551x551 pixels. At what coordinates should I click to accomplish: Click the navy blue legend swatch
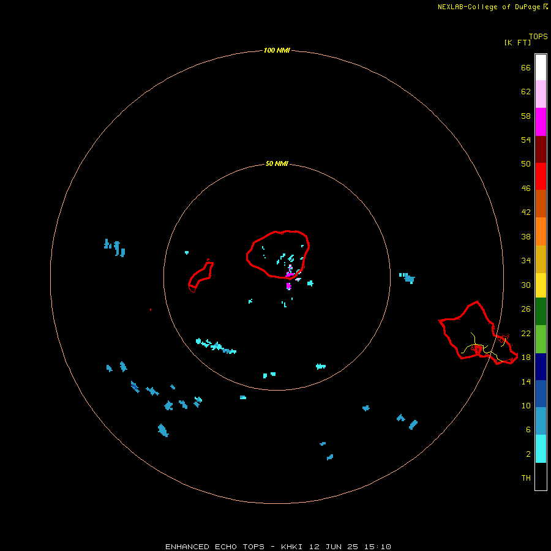pos(541,367)
